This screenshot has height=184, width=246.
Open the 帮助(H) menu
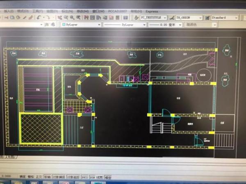click(x=136, y=11)
